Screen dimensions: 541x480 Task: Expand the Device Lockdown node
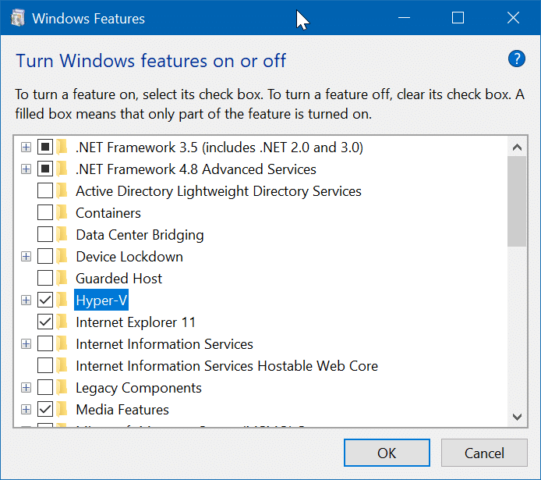click(26, 257)
